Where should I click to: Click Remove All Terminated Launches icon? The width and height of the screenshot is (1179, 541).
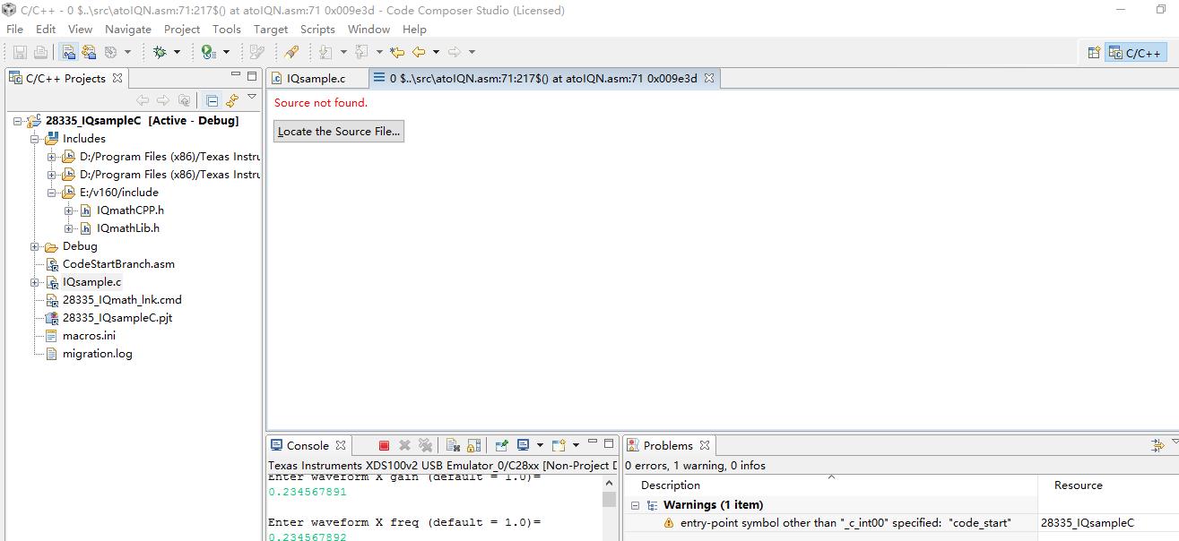[425, 445]
